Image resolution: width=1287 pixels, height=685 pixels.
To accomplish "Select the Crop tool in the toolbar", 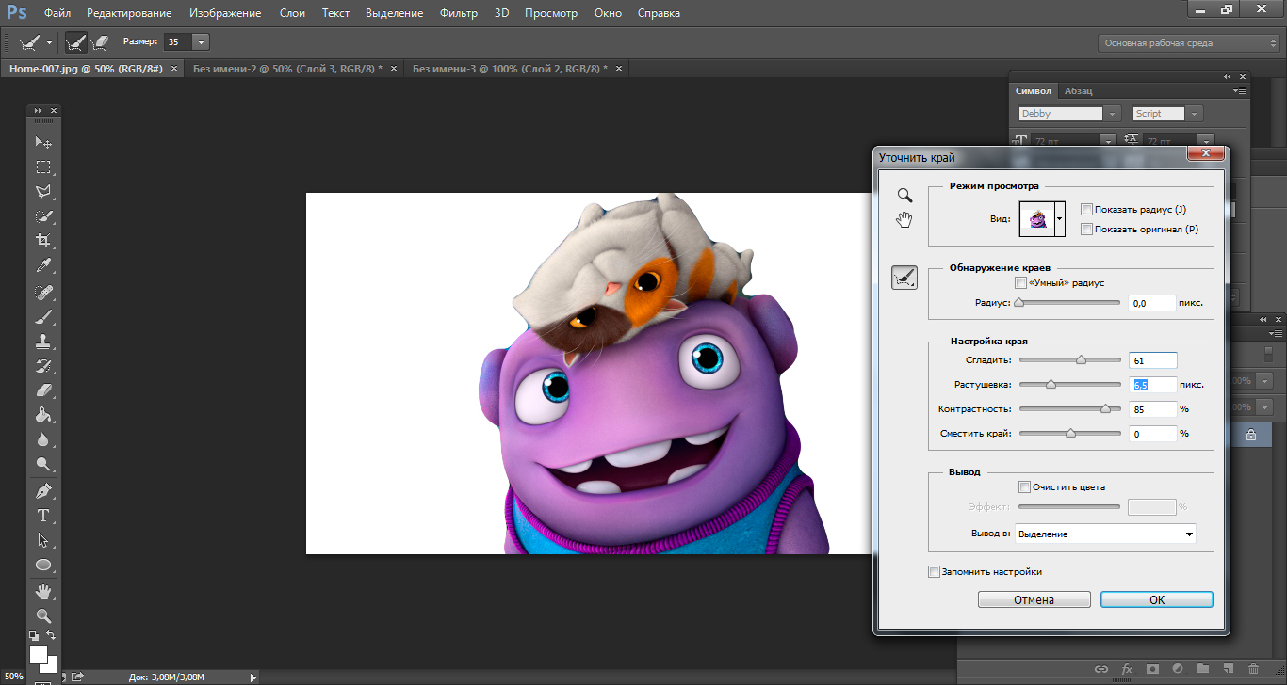I will tap(43, 241).
